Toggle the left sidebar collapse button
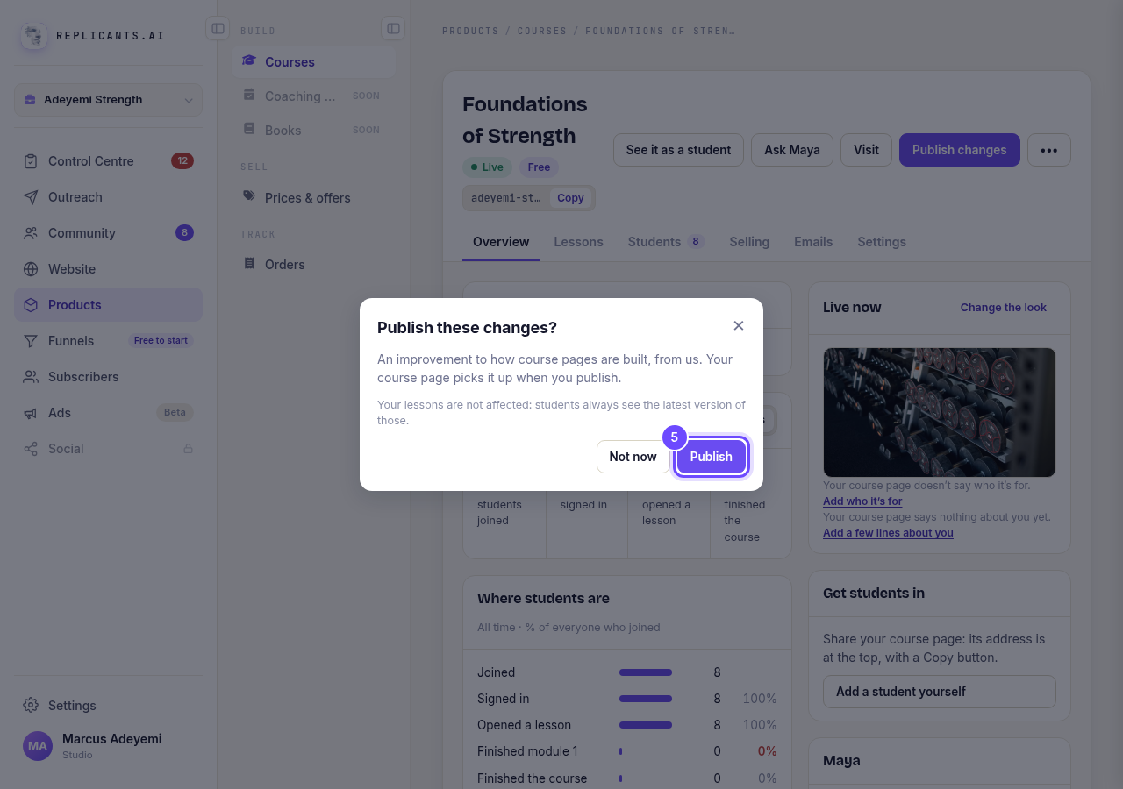 (218, 29)
